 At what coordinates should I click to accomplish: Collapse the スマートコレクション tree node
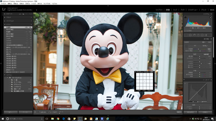point(8,78)
